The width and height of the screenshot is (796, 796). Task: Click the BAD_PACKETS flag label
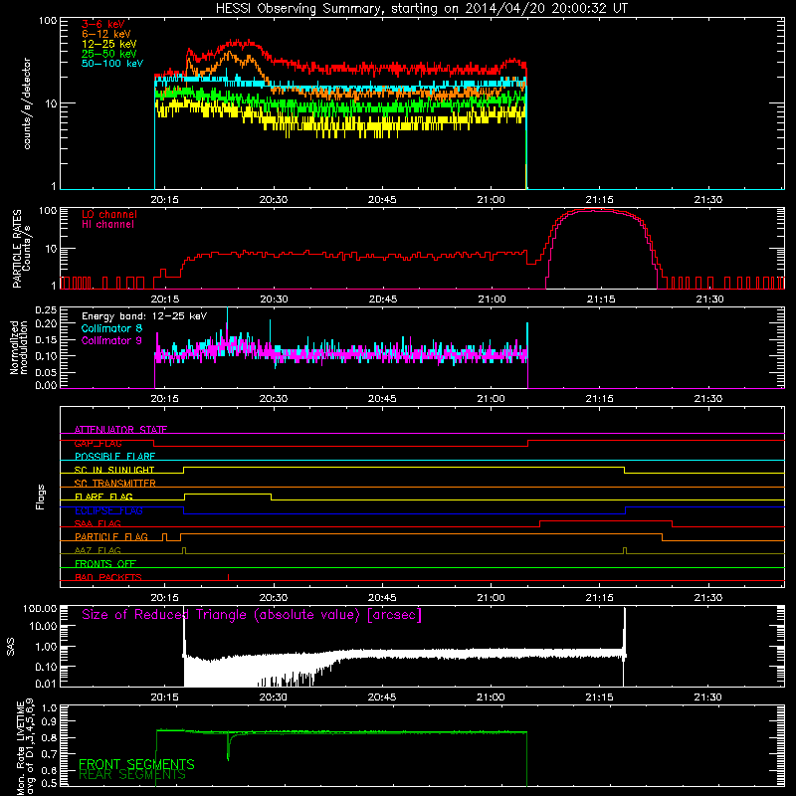(108, 577)
